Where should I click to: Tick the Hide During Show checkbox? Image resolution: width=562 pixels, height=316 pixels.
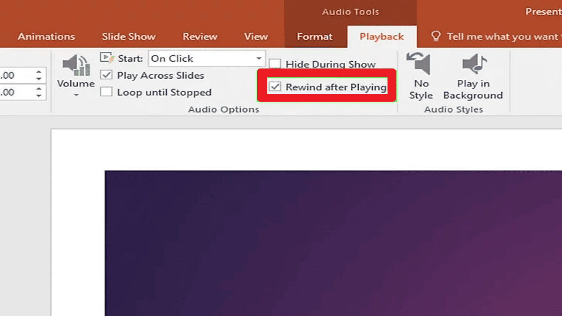pyautogui.click(x=275, y=64)
